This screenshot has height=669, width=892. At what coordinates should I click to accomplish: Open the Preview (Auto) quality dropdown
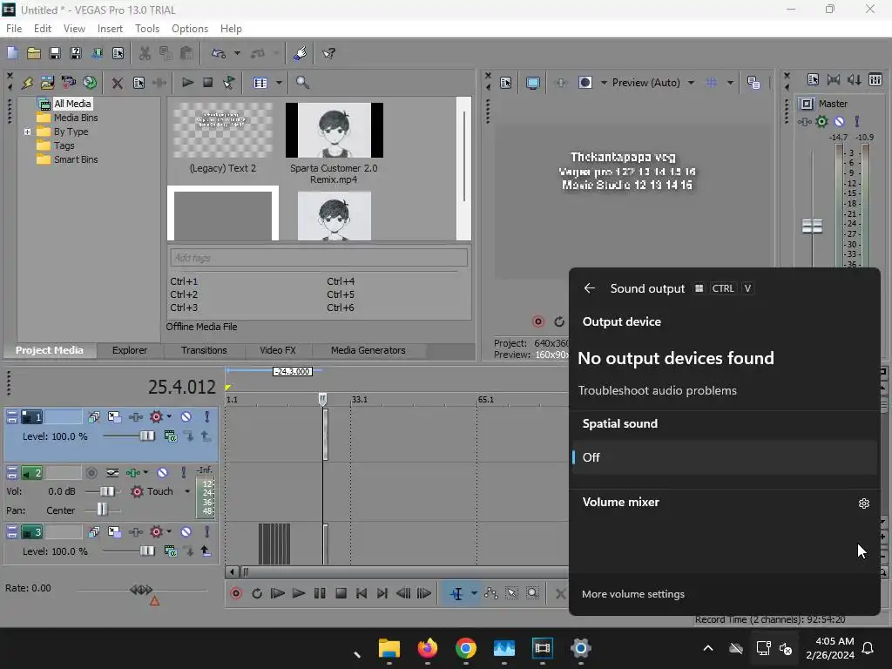coord(691,83)
